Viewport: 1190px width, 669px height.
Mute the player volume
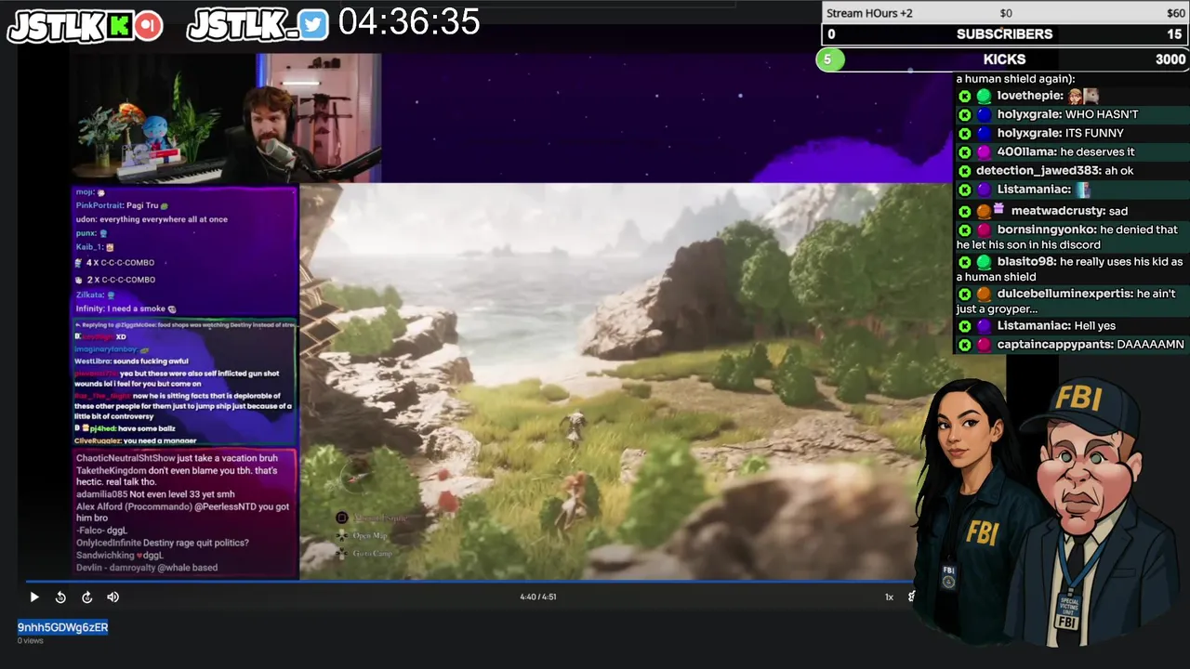point(112,597)
